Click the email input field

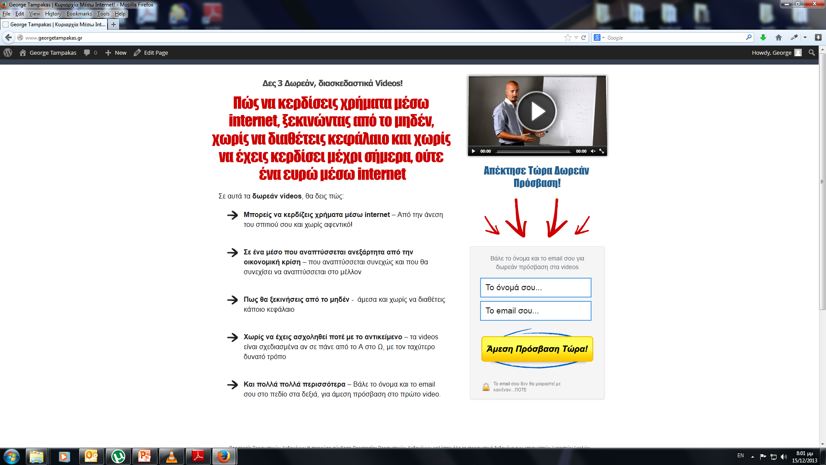[x=536, y=310]
